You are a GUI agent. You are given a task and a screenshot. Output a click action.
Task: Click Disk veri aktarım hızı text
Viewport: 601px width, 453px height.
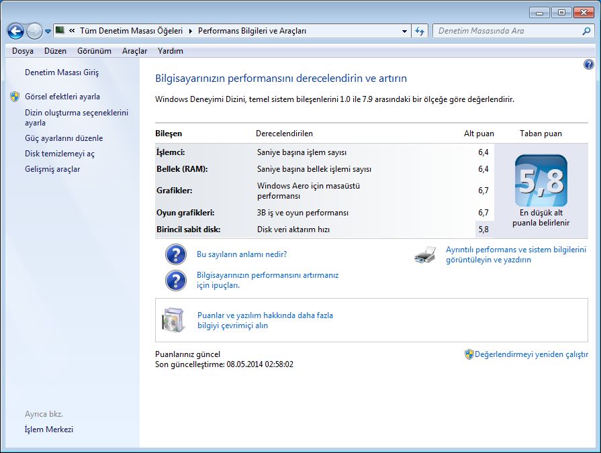[293, 230]
